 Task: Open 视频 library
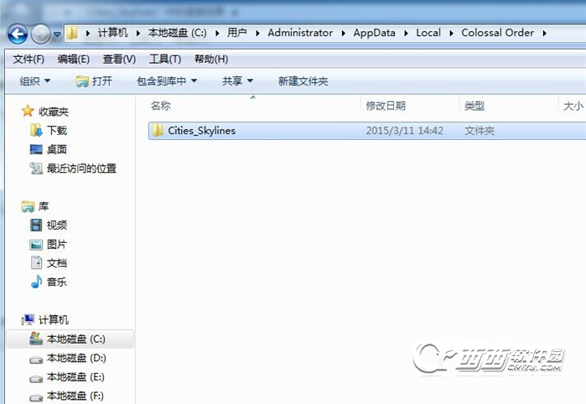(x=57, y=225)
